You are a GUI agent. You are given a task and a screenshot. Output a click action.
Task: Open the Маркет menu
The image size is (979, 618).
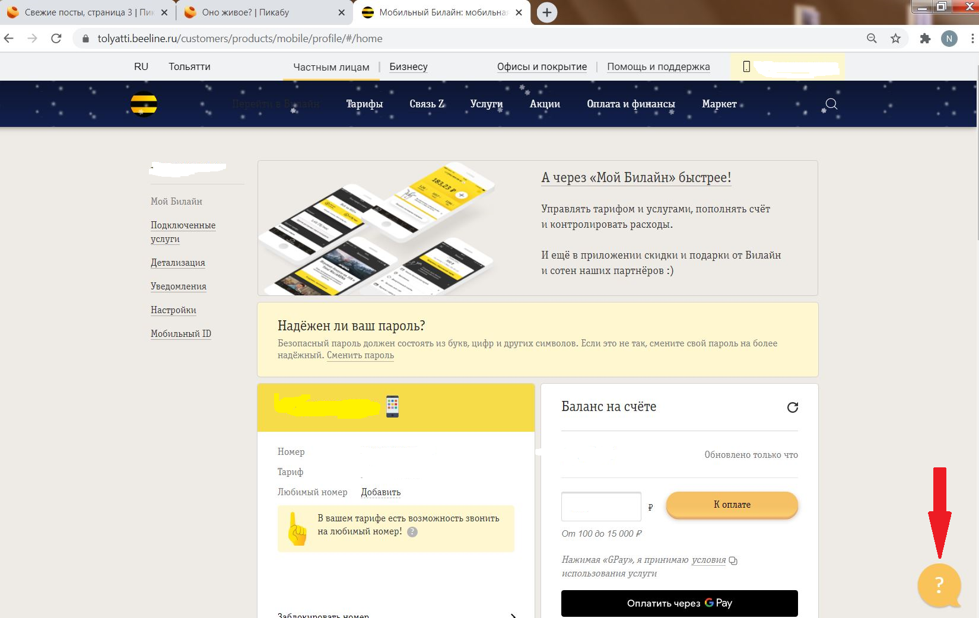pyautogui.click(x=719, y=104)
